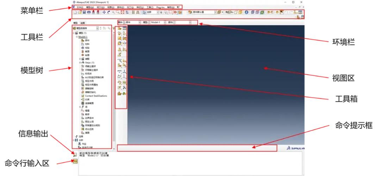Expand the 场 tree node

pyautogui.click(x=80, y=107)
